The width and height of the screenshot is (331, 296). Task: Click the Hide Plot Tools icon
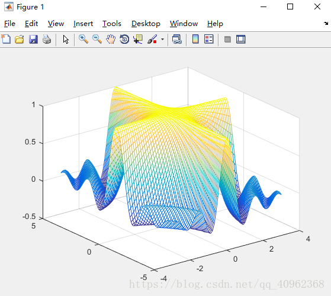(x=227, y=39)
